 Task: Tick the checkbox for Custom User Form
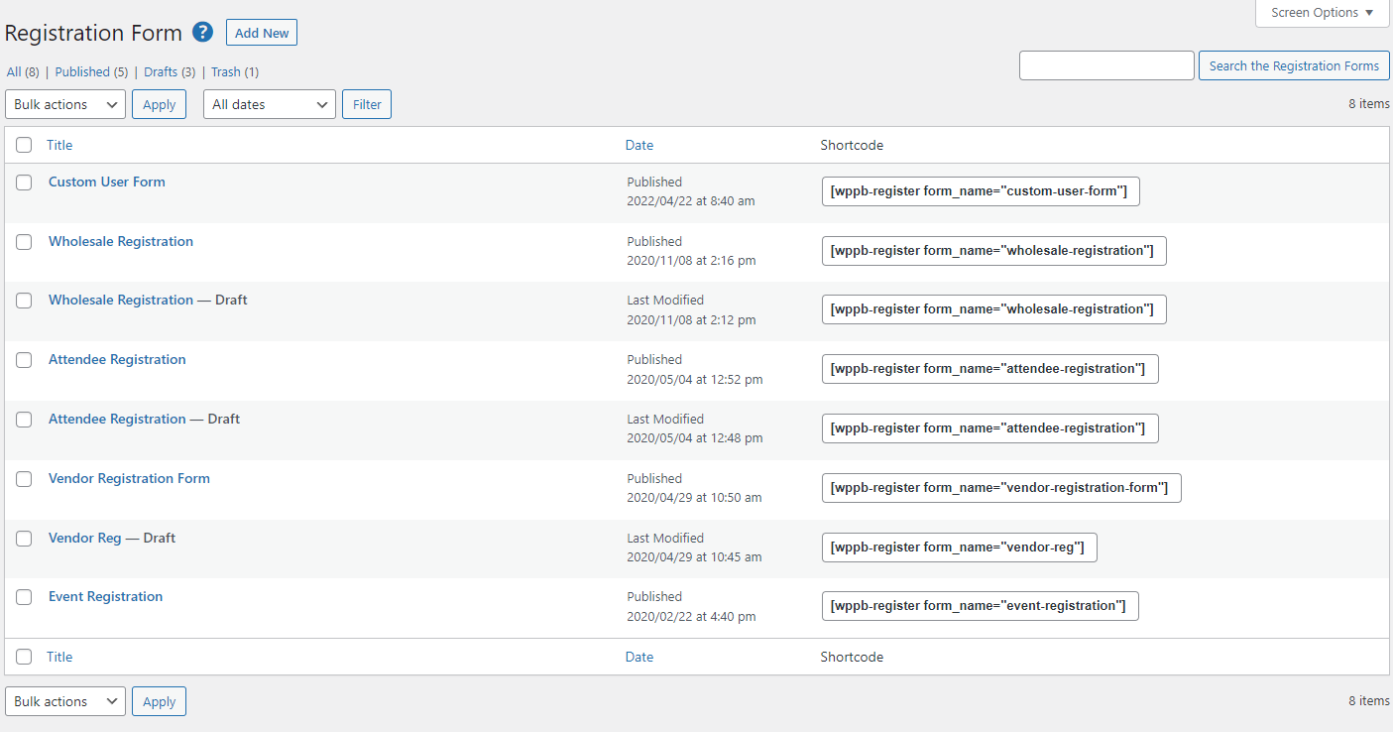coord(24,183)
